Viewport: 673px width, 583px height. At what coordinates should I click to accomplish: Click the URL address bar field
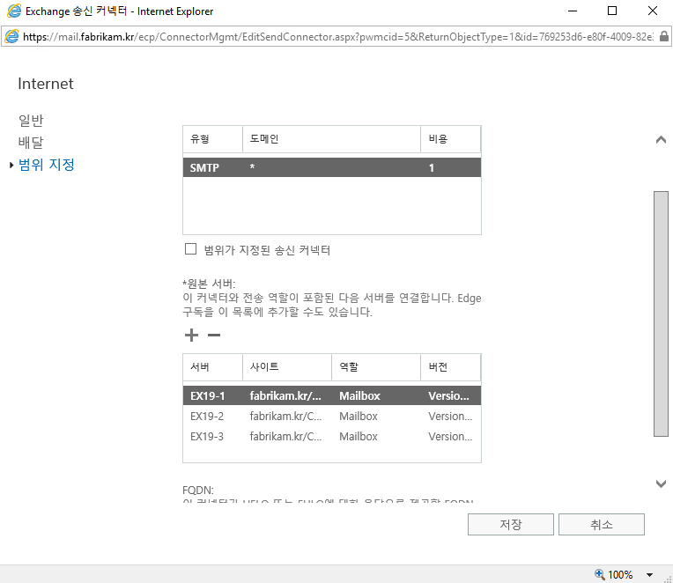tap(338, 37)
